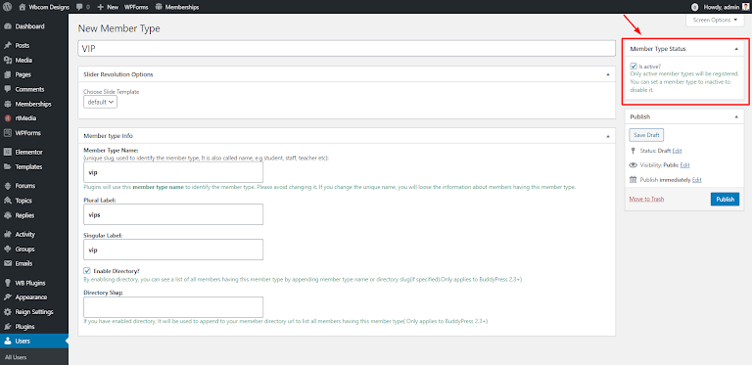Click the Groups icon in sidebar
Image resolution: width=752 pixels, height=365 pixels.
[7, 250]
